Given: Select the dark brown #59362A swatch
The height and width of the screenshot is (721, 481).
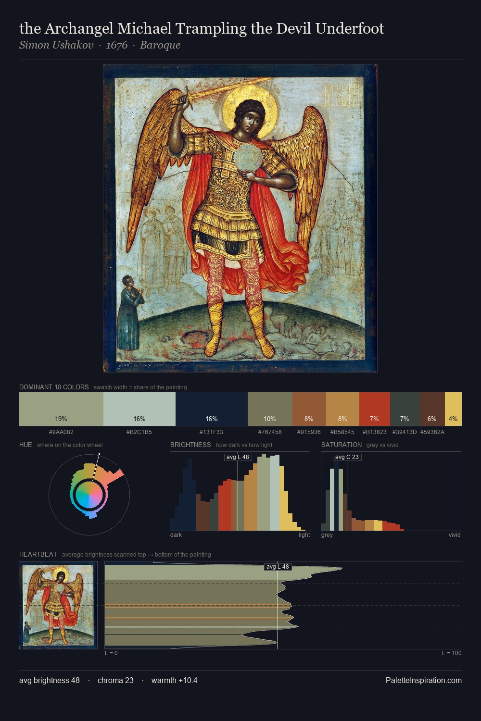Looking at the screenshot, I should [432, 409].
